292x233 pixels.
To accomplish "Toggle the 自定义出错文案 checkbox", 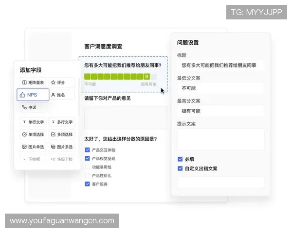I will (180, 168).
